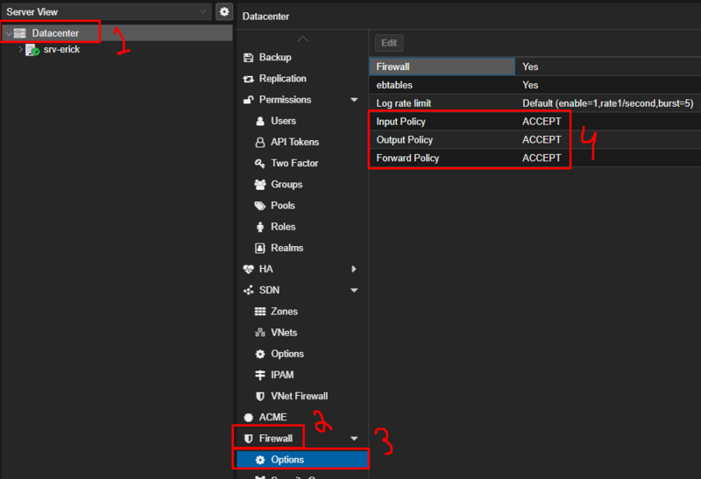Click the Replication arrows icon
This screenshot has width=701, height=479.
coord(248,79)
